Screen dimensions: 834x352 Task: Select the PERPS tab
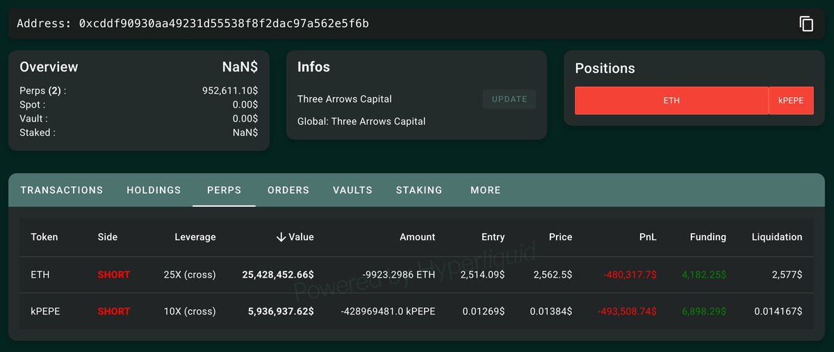[224, 190]
